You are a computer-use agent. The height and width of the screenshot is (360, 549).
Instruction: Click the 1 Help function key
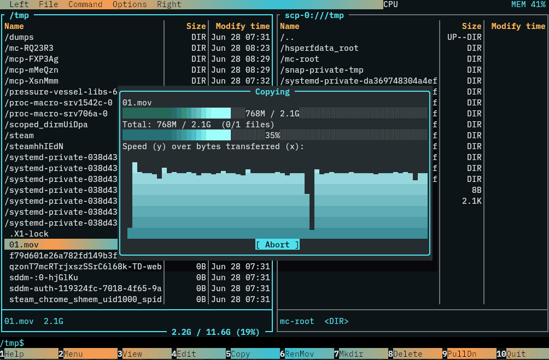pyautogui.click(x=30, y=353)
